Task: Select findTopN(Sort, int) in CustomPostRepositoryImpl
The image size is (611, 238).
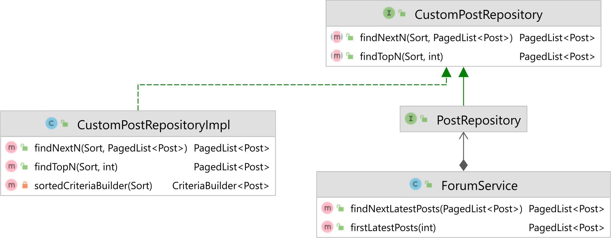Action: click(x=76, y=167)
